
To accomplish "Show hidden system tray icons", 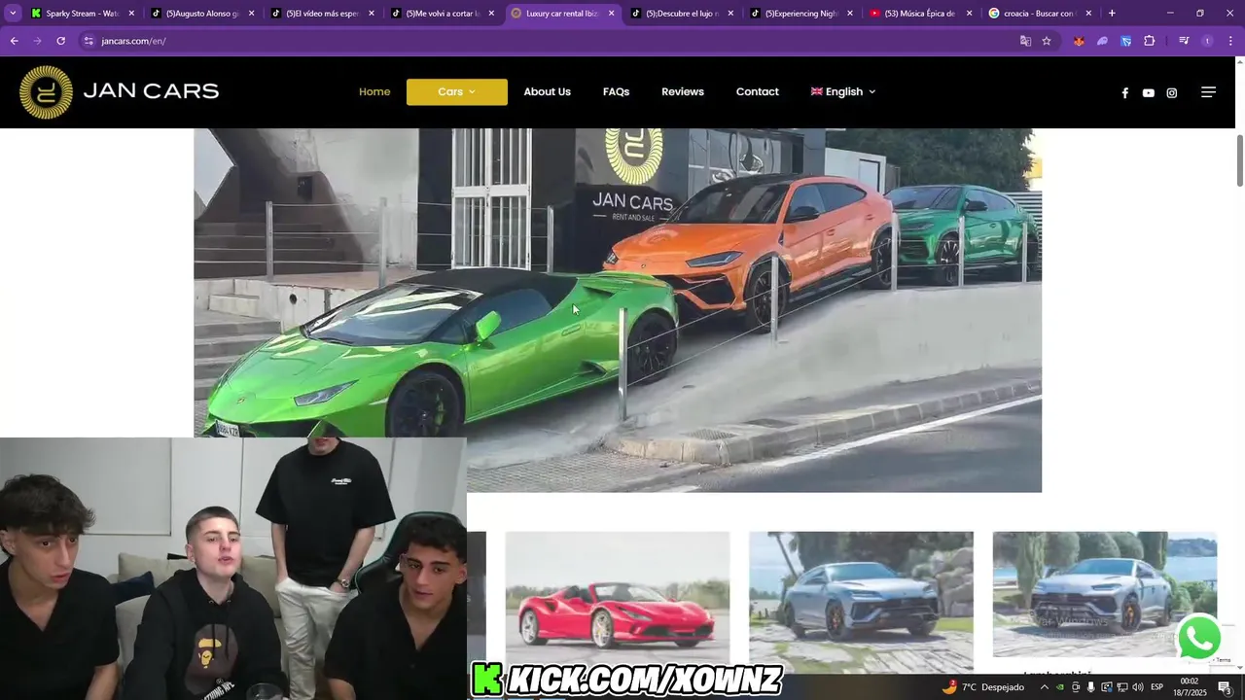I will [1045, 687].
